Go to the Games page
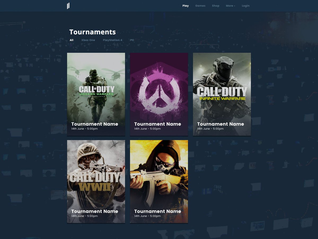 [x=200, y=6]
